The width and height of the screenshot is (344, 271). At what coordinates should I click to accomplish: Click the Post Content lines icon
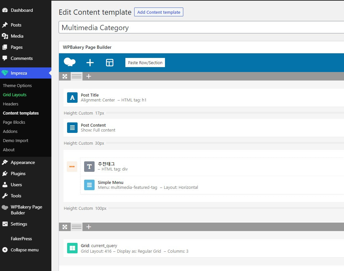[x=72, y=128]
